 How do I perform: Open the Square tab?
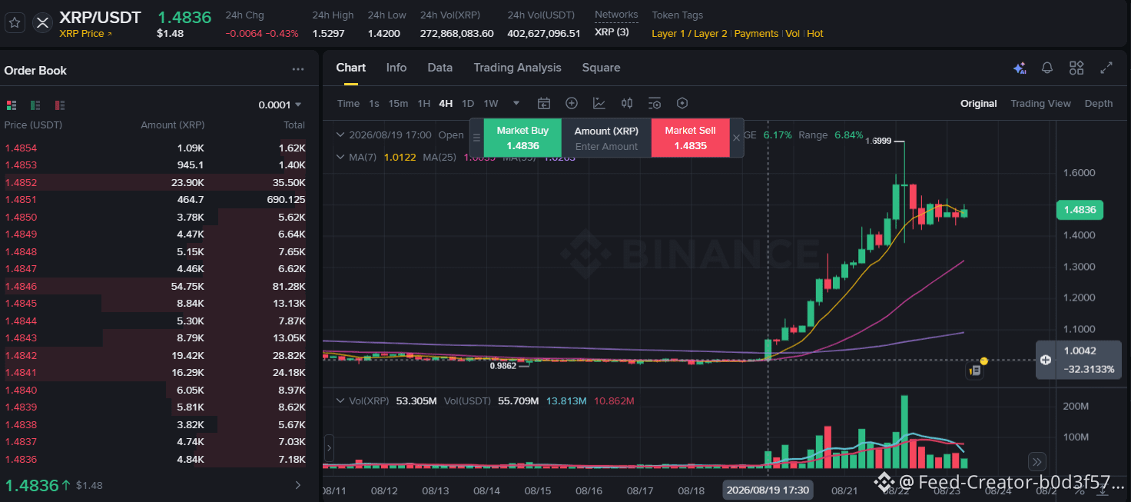[601, 68]
